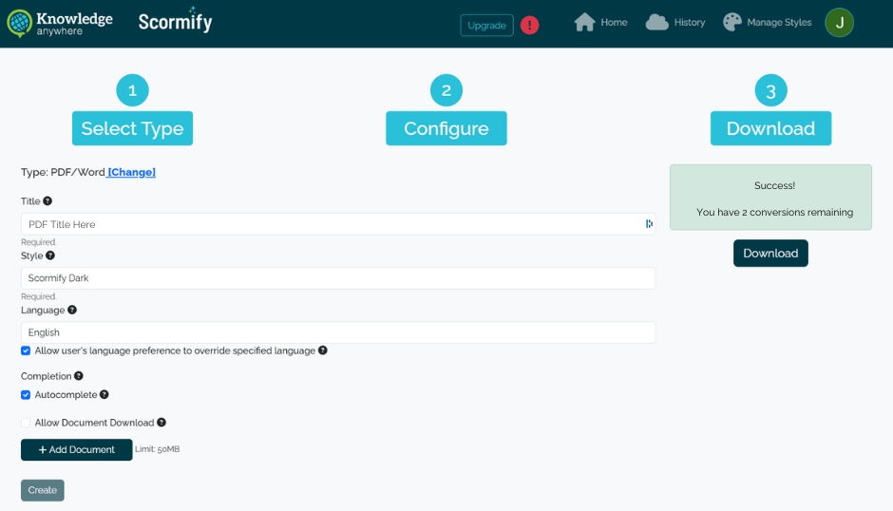This screenshot has width=893, height=511.
Task: Click the [Change] type link
Action: click(x=131, y=172)
